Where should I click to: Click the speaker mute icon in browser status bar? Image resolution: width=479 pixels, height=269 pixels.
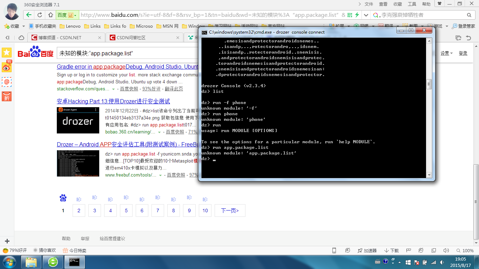446,250
